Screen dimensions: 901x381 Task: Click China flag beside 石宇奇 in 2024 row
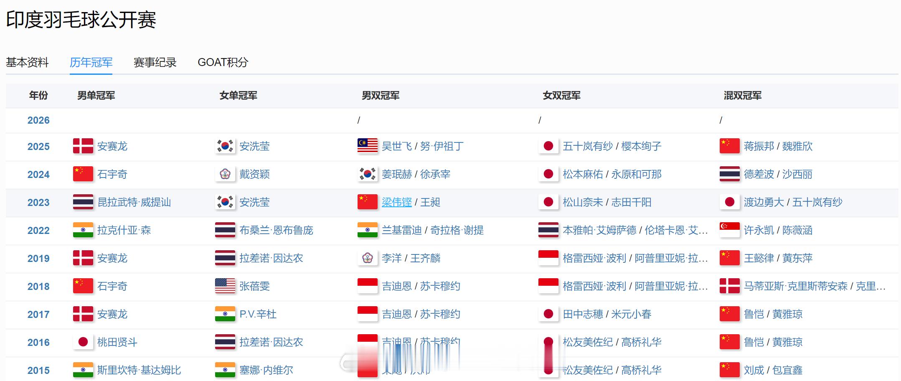(x=83, y=174)
